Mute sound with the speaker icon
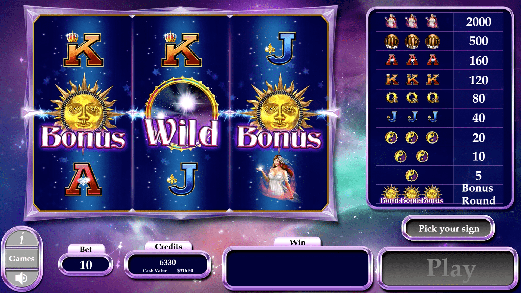The width and height of the screenshot is (521, 293). pyautogui.click(x=21, y=278)
